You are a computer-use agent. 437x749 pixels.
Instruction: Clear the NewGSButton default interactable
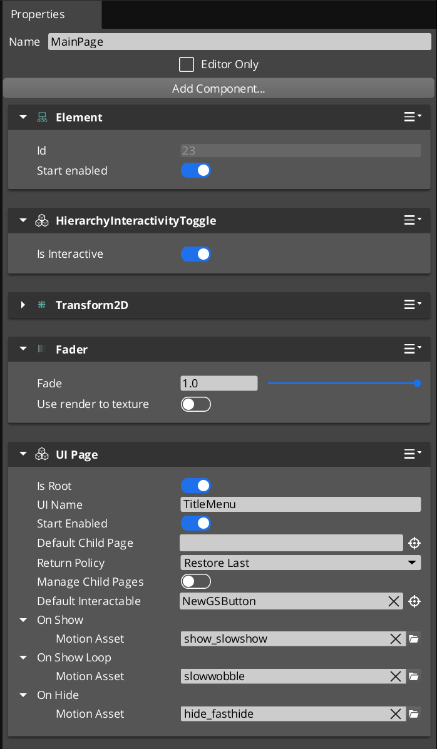394,601
